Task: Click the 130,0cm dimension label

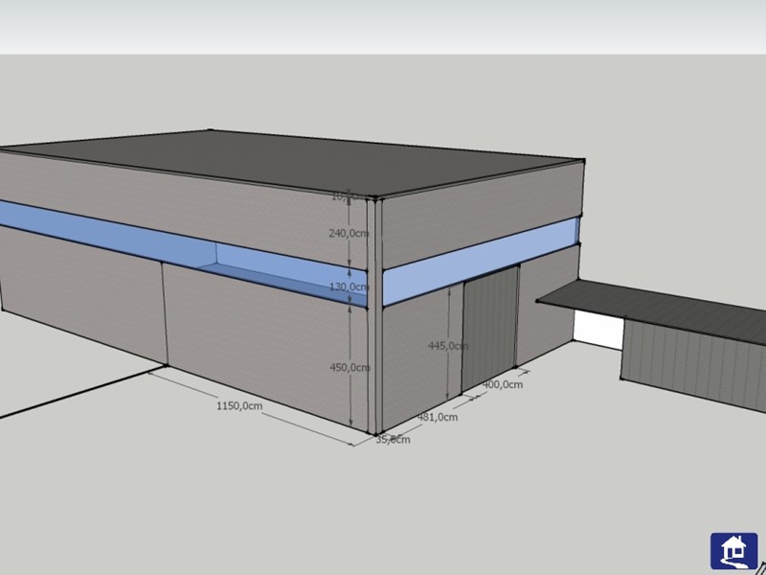Action: 349,287
